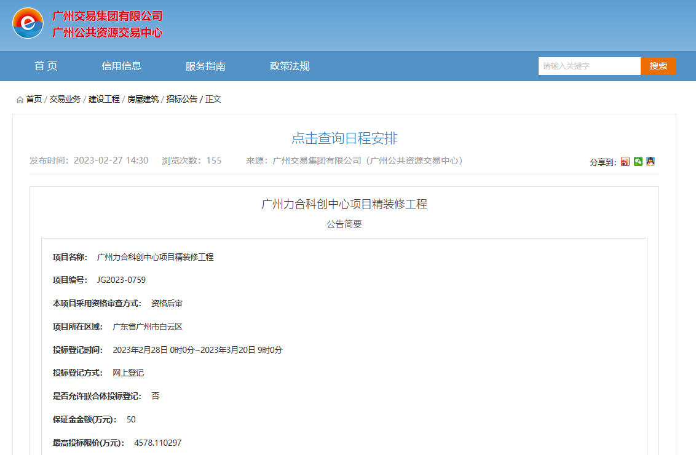696x455 pixels.
Task: Navigate to 建设工程 breadcrumb link
Action: tap(104, 99)
